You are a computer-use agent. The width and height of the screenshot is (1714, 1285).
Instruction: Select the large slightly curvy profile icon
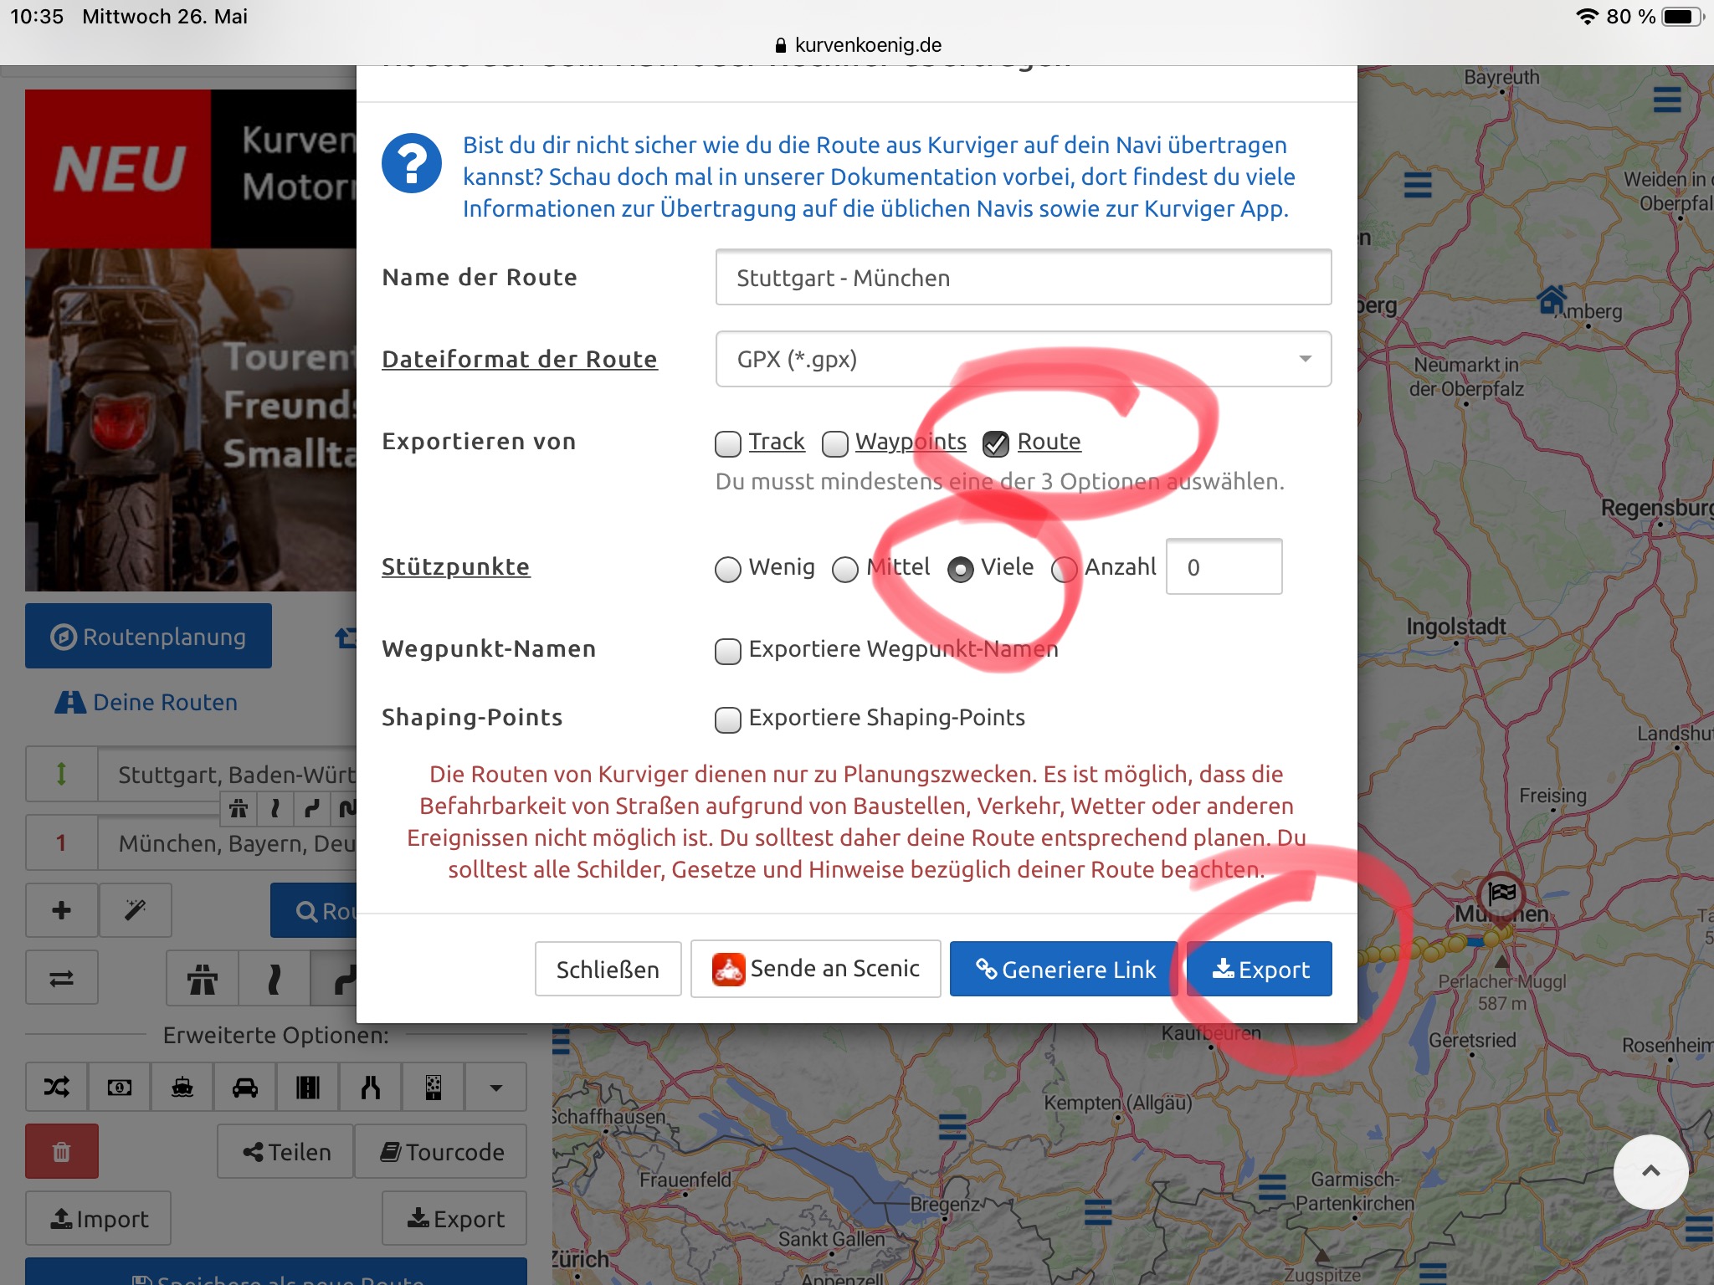coord(274,977)
